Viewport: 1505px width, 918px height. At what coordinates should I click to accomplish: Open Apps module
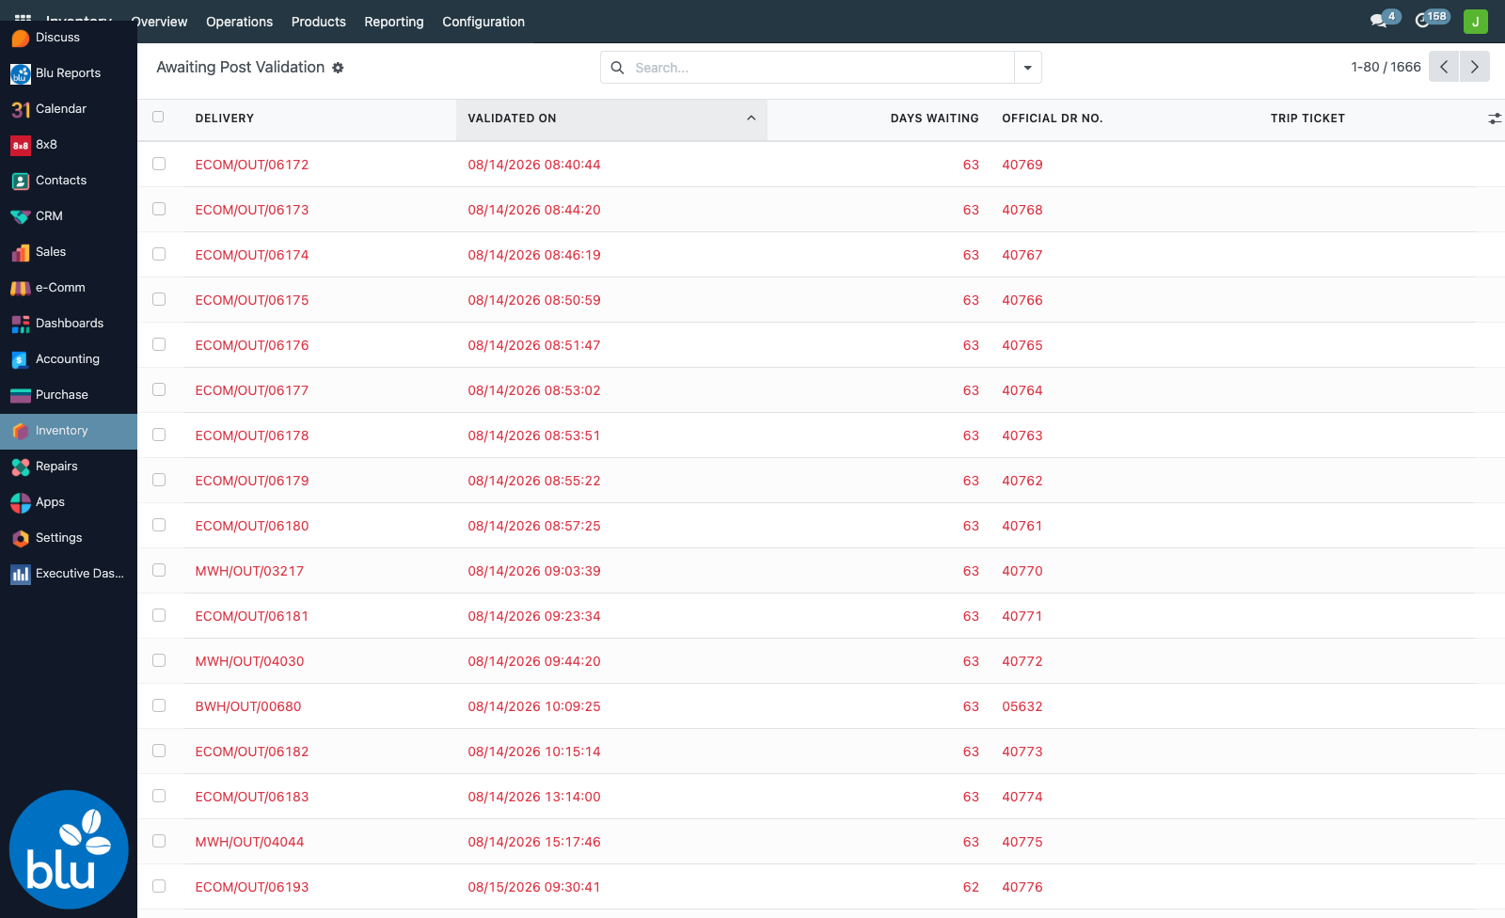click(69, 502)
